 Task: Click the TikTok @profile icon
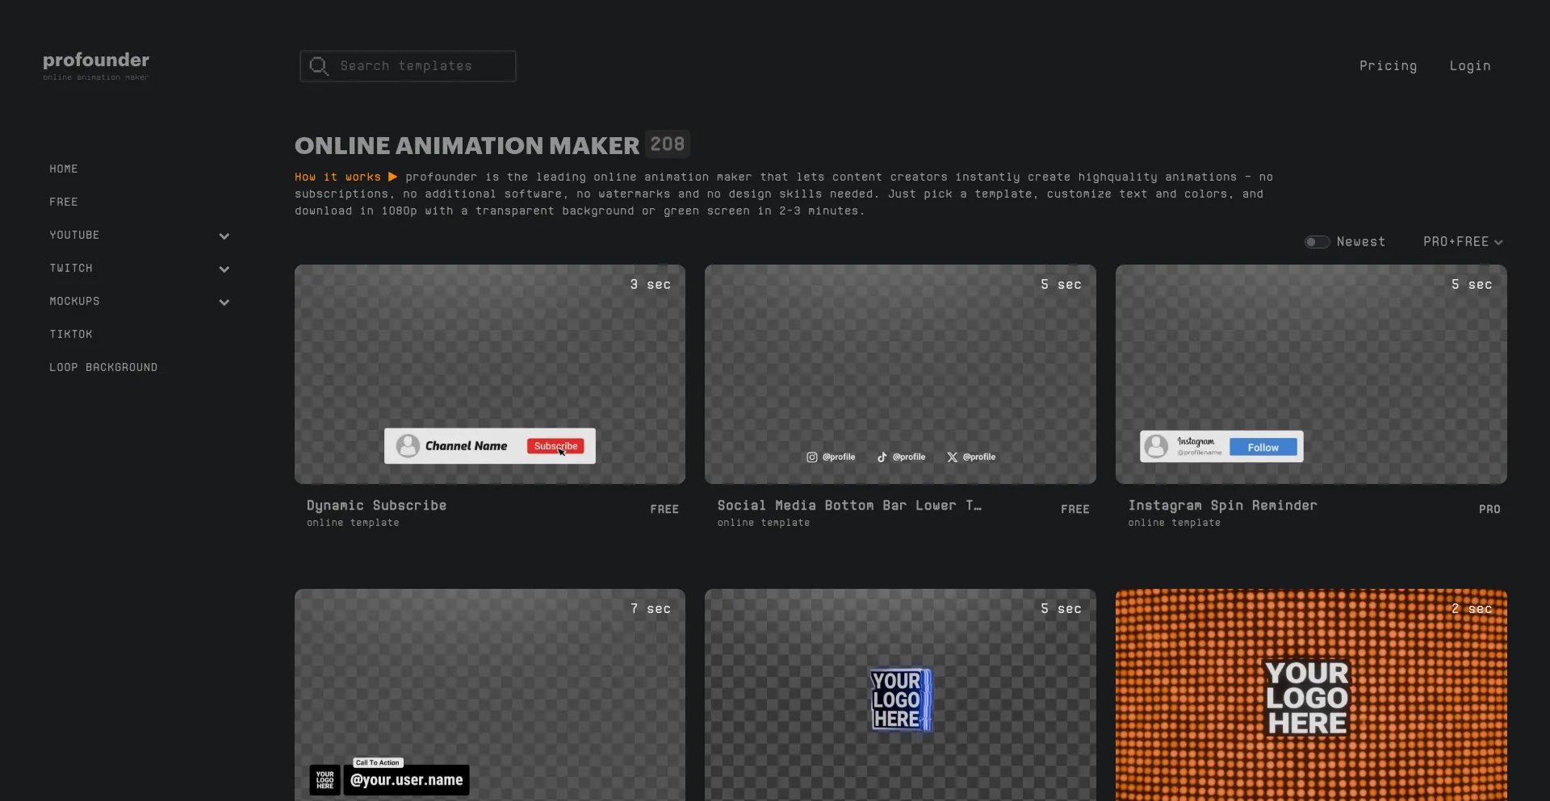[x=882, y=457]
